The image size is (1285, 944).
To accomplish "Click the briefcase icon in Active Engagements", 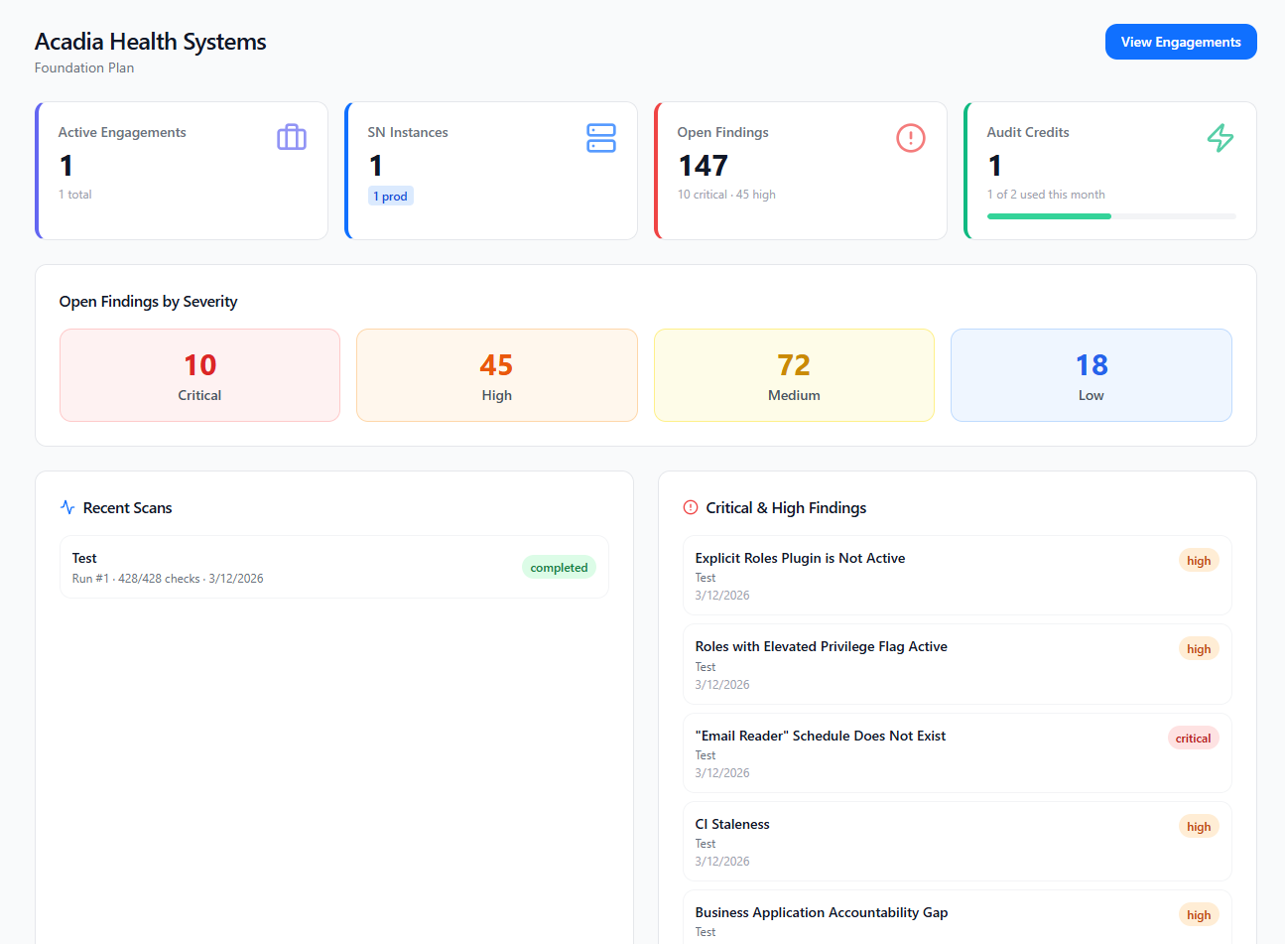I will [x=292, y=137].
